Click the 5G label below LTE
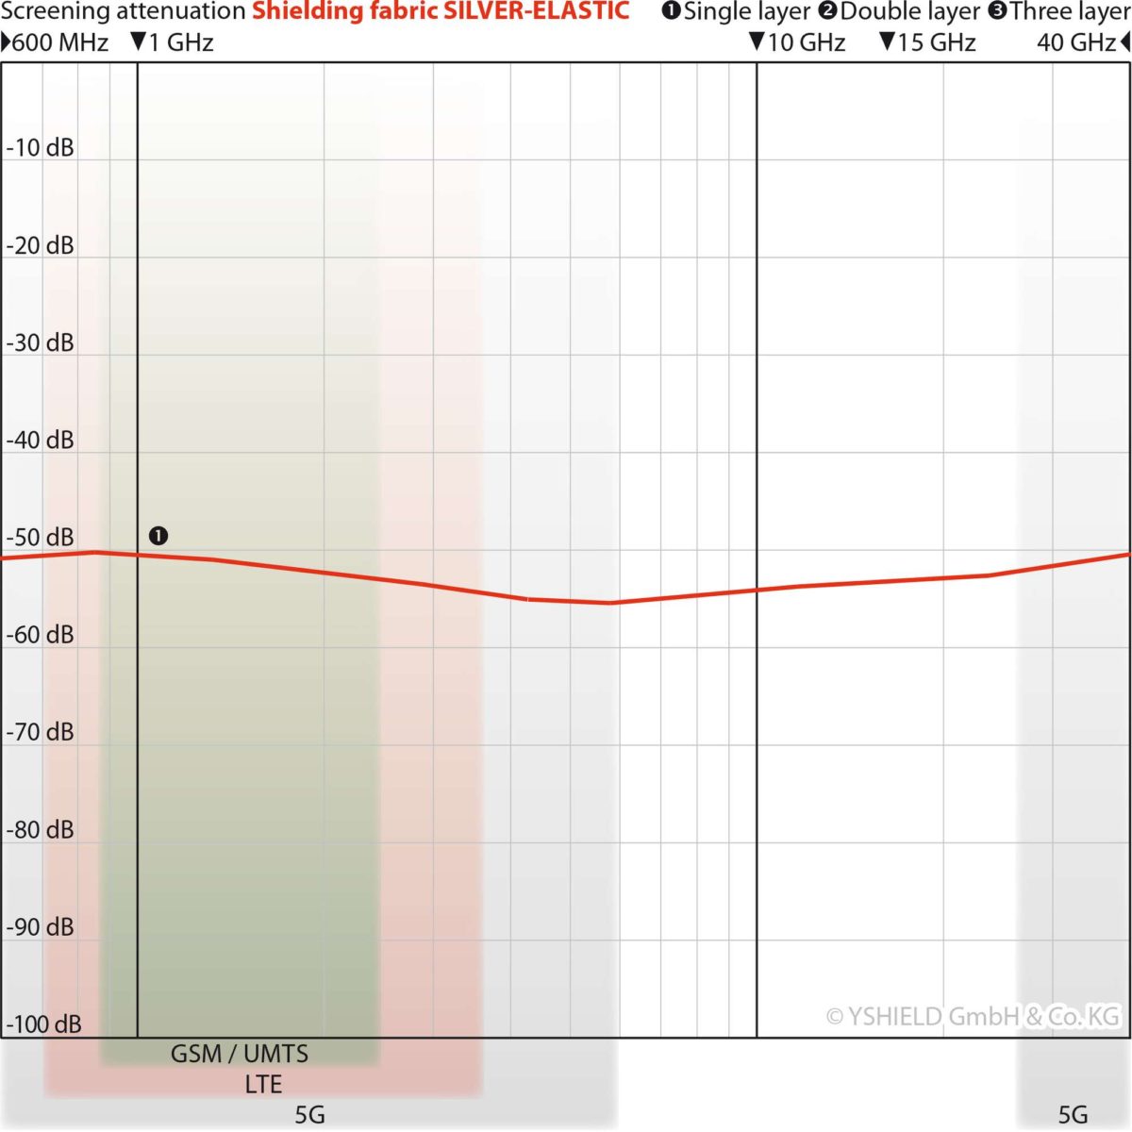Image resolution: width=1132 pixels, height=1132 pixels. [x=309, y=1115]
